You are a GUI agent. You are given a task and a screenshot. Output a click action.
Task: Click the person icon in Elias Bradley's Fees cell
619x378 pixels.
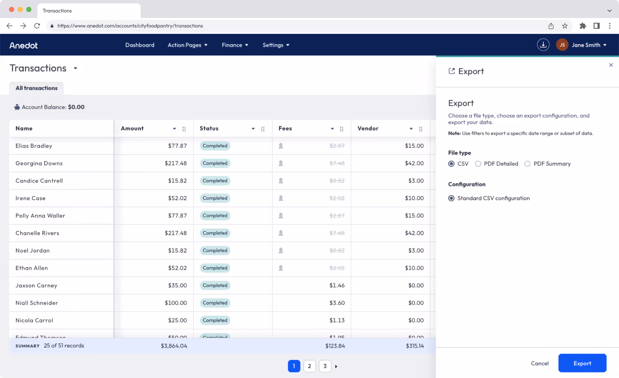coord(281,146)
